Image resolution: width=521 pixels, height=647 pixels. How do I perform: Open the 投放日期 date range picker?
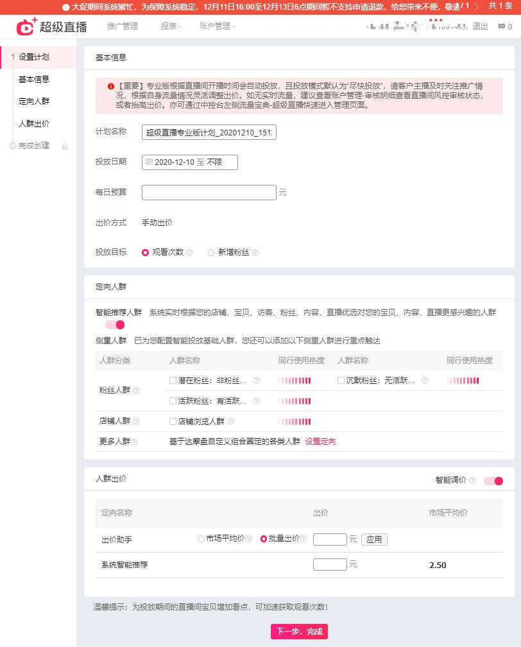[x=190, y=162]
